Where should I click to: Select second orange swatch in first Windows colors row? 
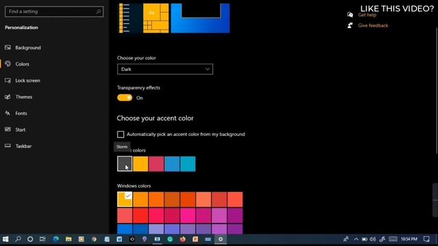point(140,200)
